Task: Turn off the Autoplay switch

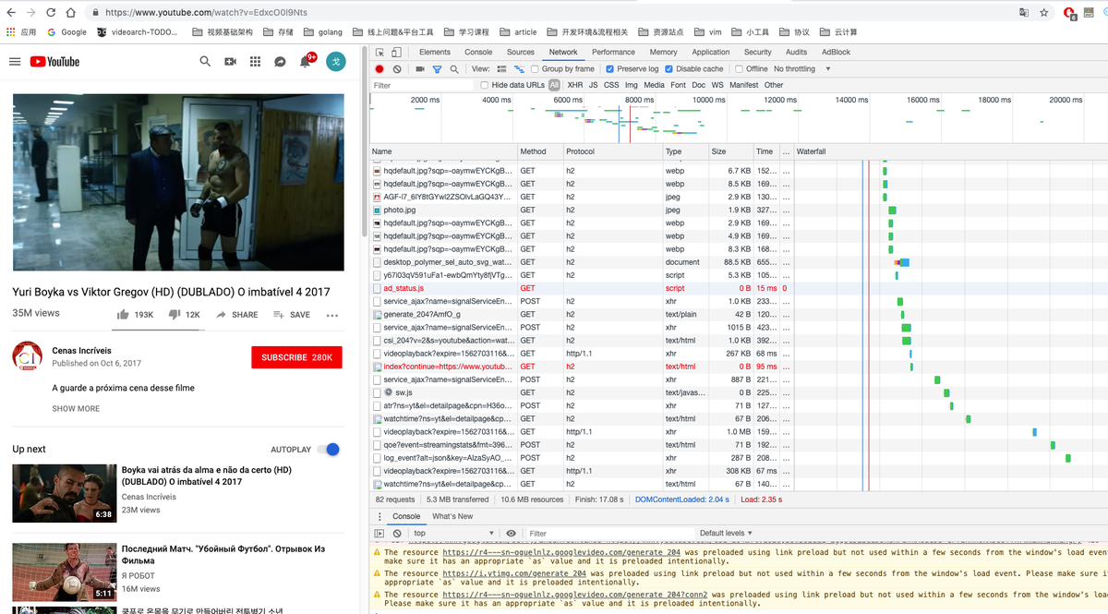Action: tap(328, 450)
